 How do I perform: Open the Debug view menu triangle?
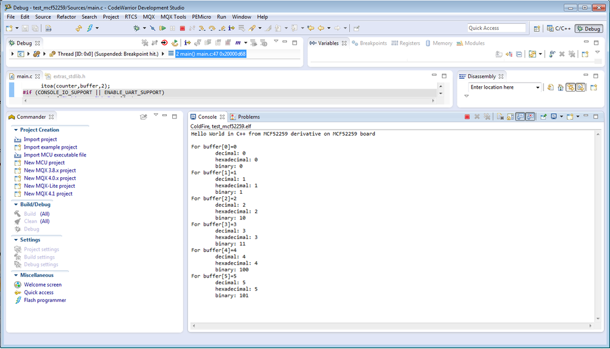(x=276, y=42)
